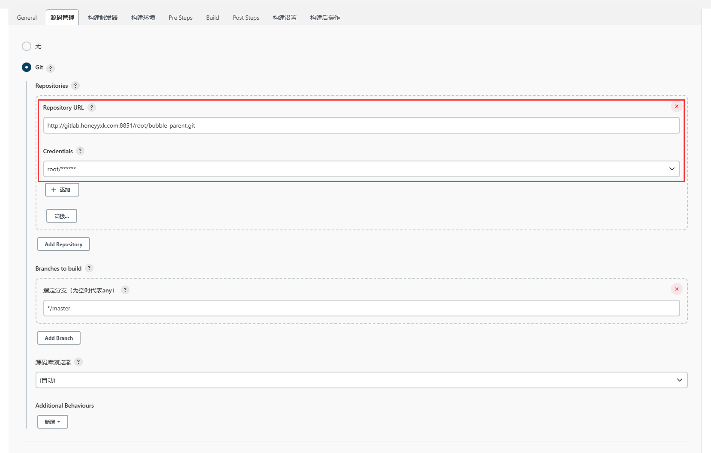Click the Repositories label text
This screenshot has width=711, height=453.
coord(52,86)
